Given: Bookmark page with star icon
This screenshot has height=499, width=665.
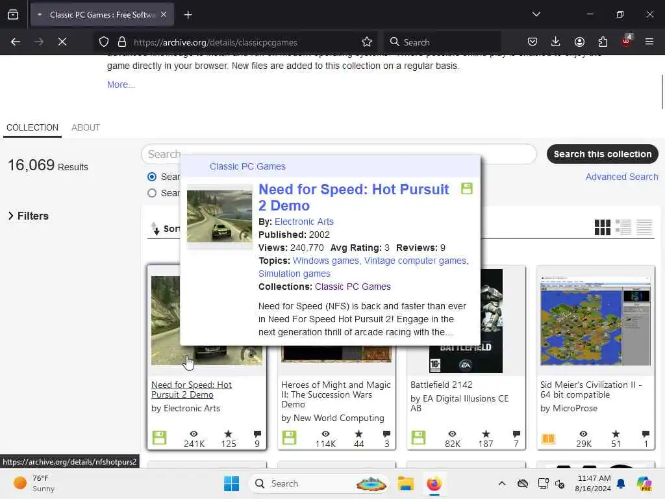Looking at the screenshot, I should (367, 42).
